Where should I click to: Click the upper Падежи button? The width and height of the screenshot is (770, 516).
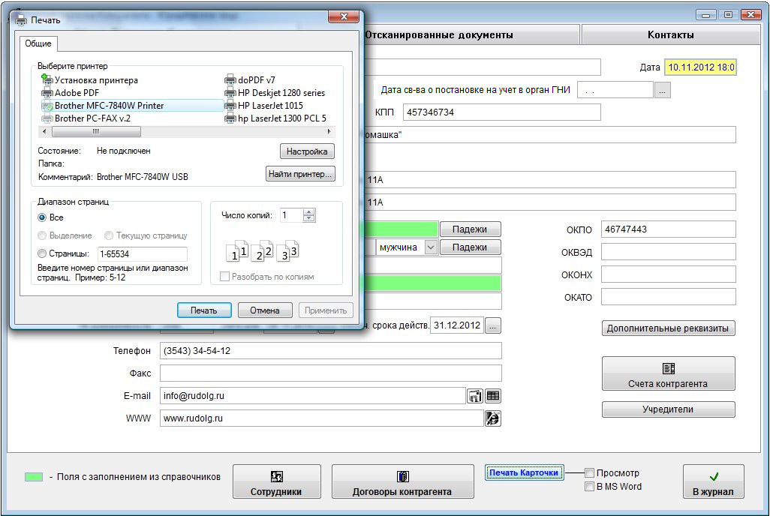(471, 229)
